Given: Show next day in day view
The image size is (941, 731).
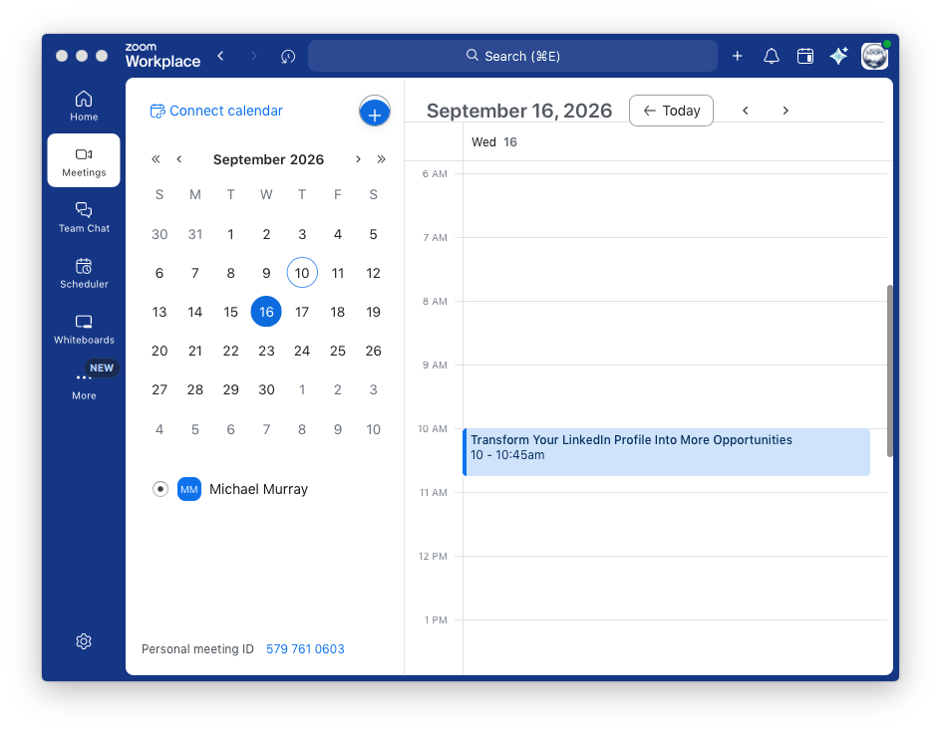Looking at the screenshot, I should tap(785, 111).
